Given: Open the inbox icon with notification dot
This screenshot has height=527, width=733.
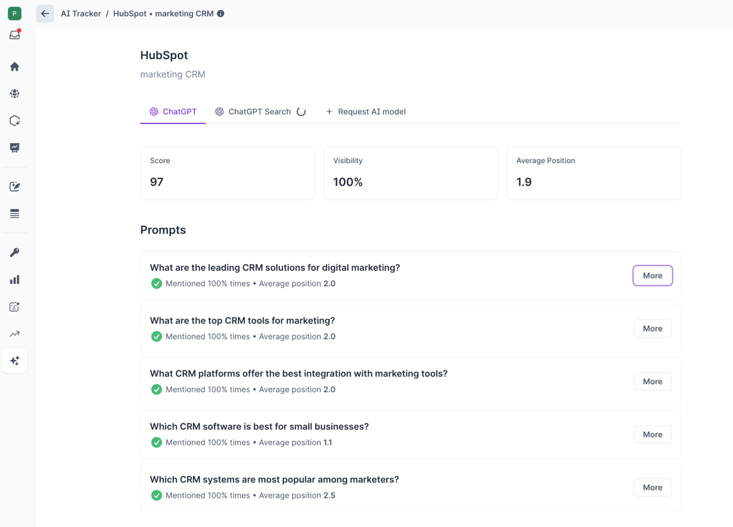Looking at the screenshot, I should 15,35.
